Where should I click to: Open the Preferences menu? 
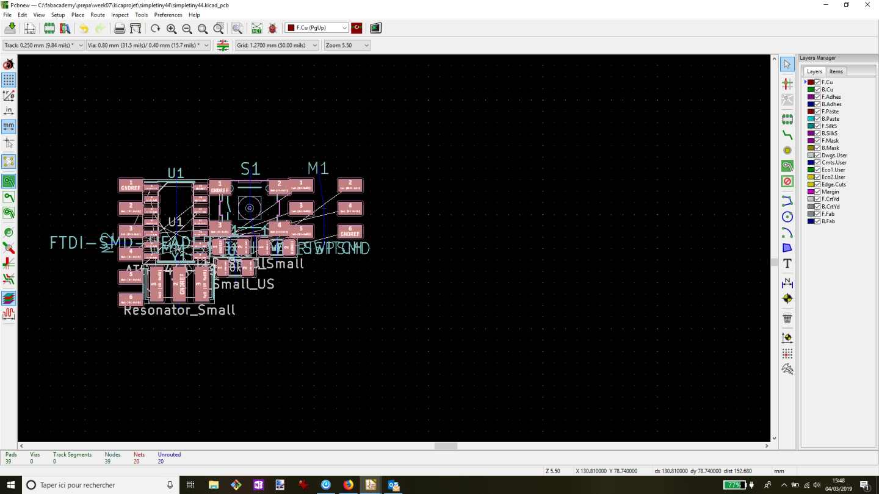click(x=168, y=15)
